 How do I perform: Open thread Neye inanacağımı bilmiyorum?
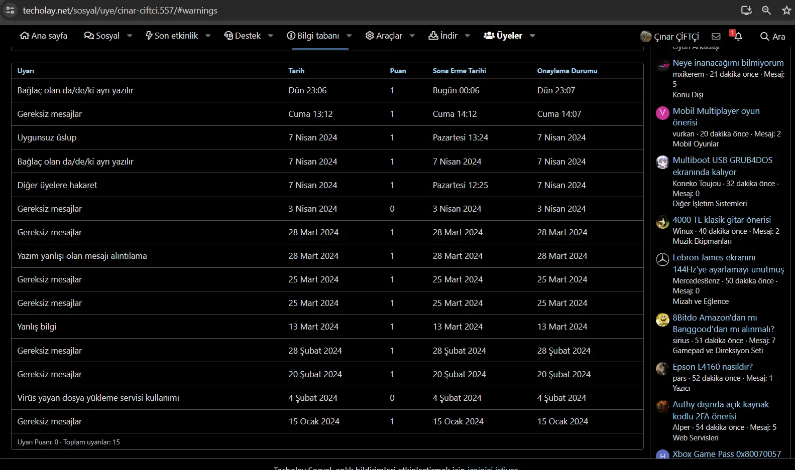pyautogui.click(x=728, y=63)
